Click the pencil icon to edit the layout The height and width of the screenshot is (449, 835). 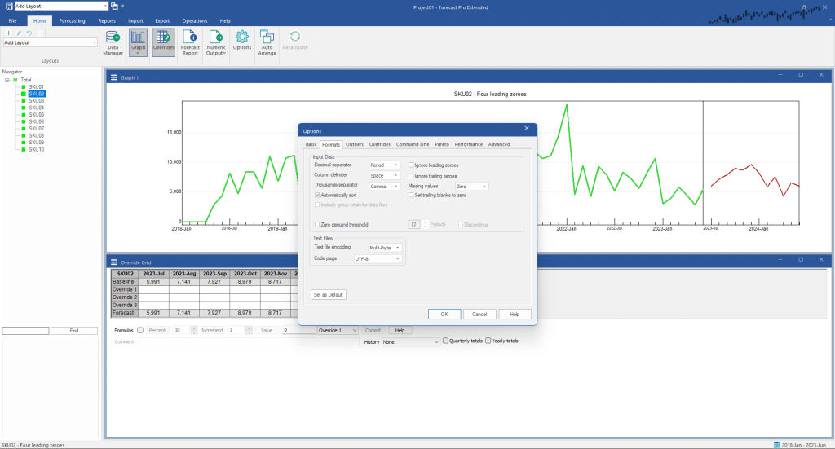(x=19, y=33)
